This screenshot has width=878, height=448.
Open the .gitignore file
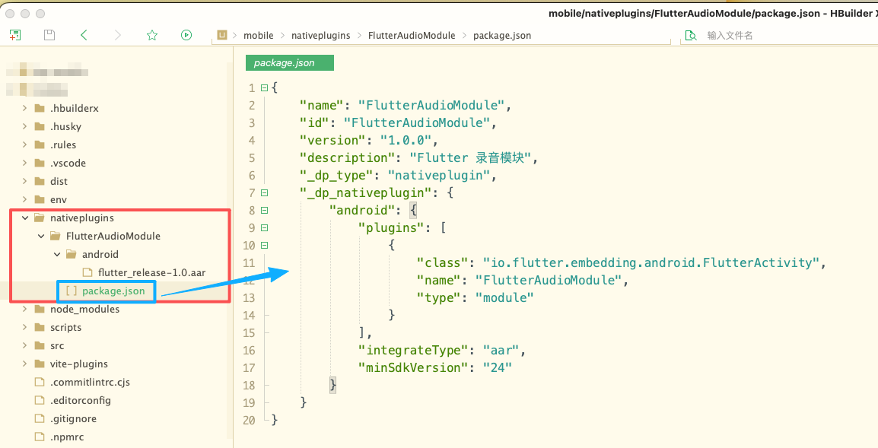73,418
